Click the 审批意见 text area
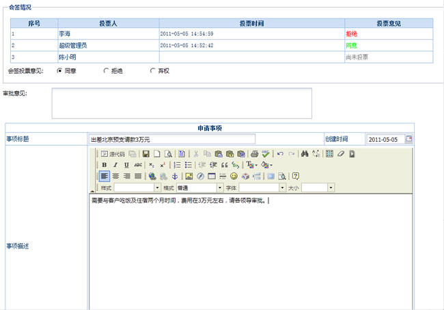This screenshot has width=444, height=310. pyautogui.click(x=182, y=103)
